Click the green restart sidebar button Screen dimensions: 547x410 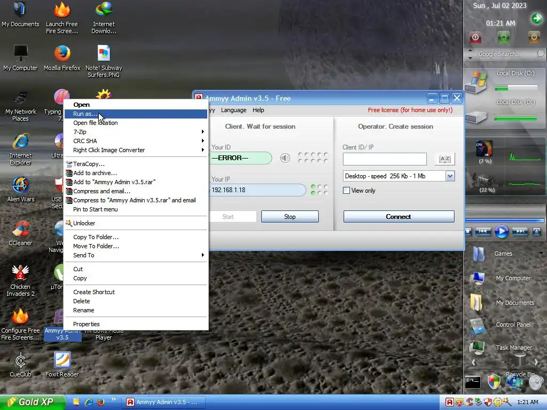pyautogui.click(x=504, y=37)
